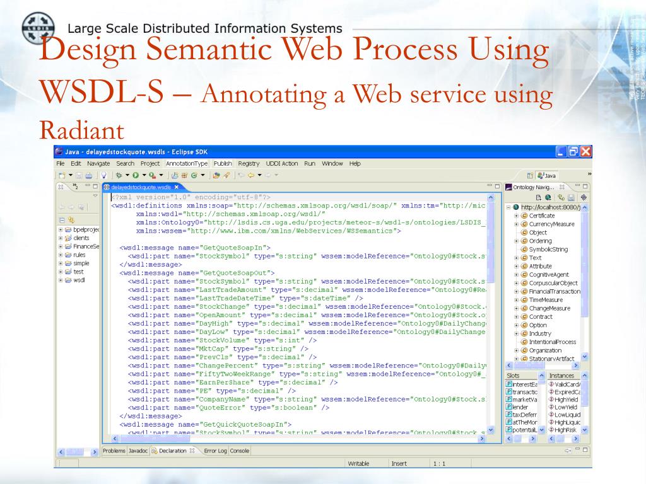Screen dimensions: 646x484
Task: Expand the Certificate ontology class node
Action: point(517,216)
